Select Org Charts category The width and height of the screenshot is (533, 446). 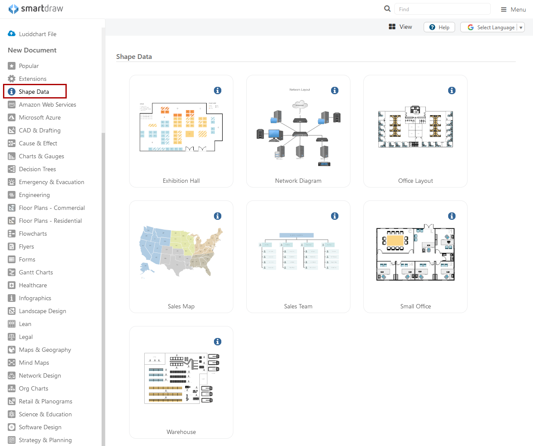(33, 388)
